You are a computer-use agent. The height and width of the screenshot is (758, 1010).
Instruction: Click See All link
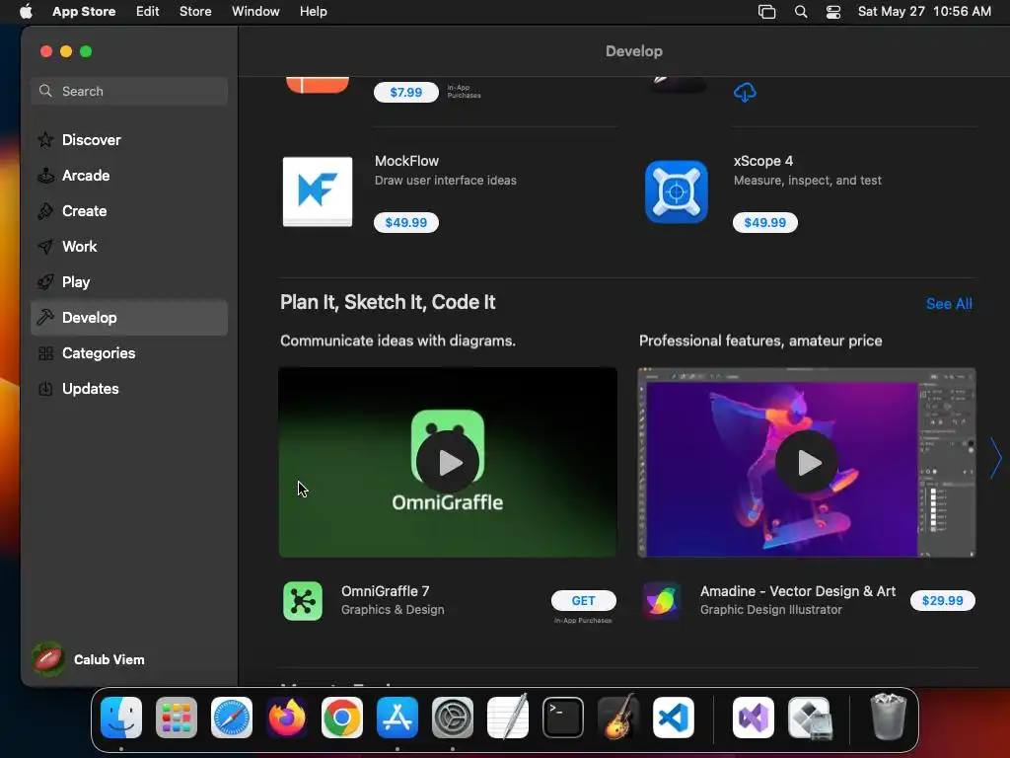coord(949,304)
